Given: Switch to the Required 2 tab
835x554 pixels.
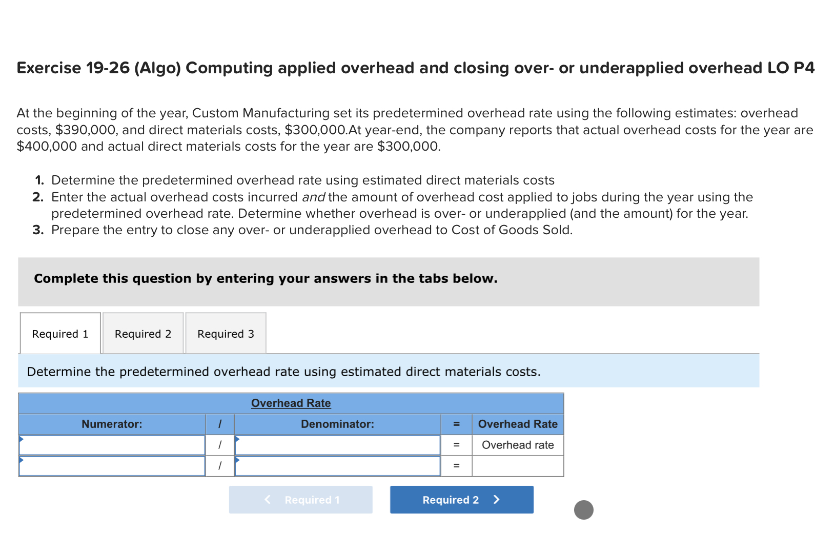Looking at the screenshot, I should pos(142,334).
